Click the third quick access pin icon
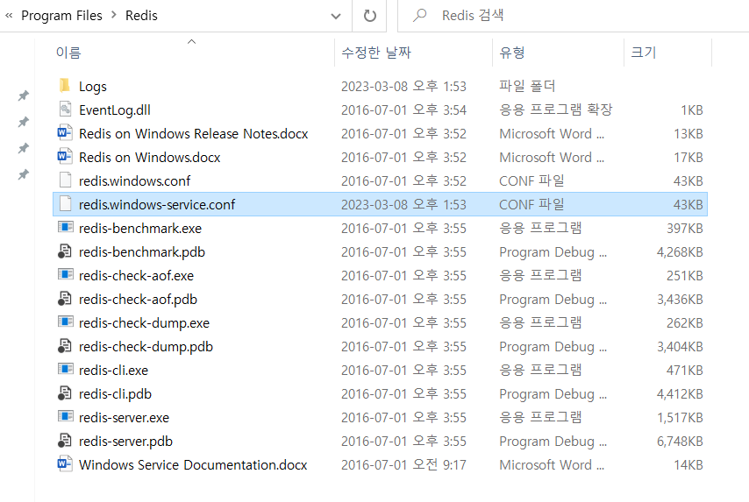The image size is (749, 502). point(23,148)
